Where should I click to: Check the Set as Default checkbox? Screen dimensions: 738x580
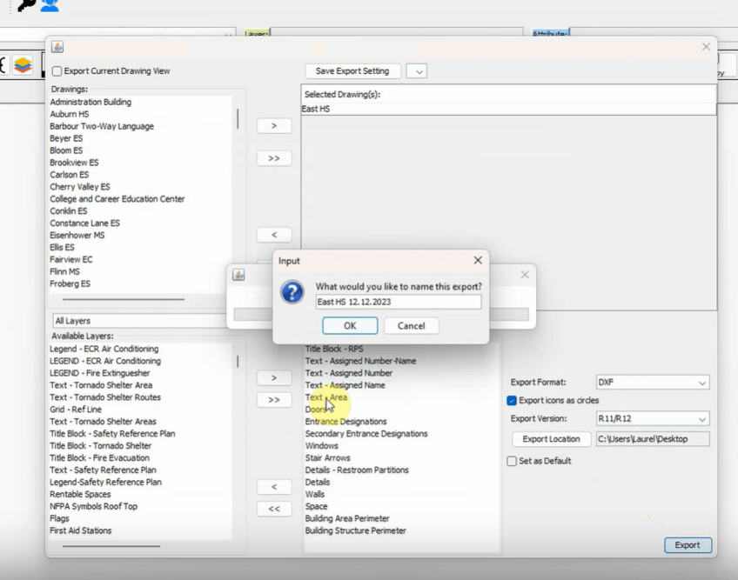point(512,461)
